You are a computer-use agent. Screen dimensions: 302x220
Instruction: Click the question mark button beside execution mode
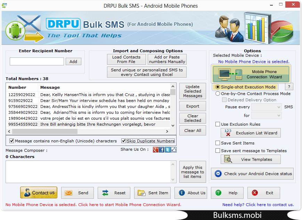289,87
